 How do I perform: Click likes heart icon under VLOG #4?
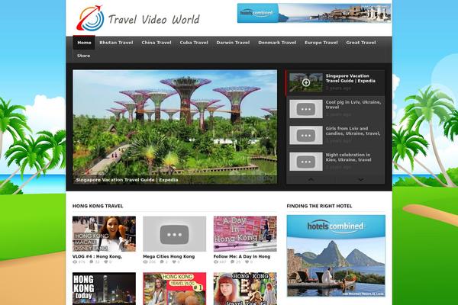point(106,262)
